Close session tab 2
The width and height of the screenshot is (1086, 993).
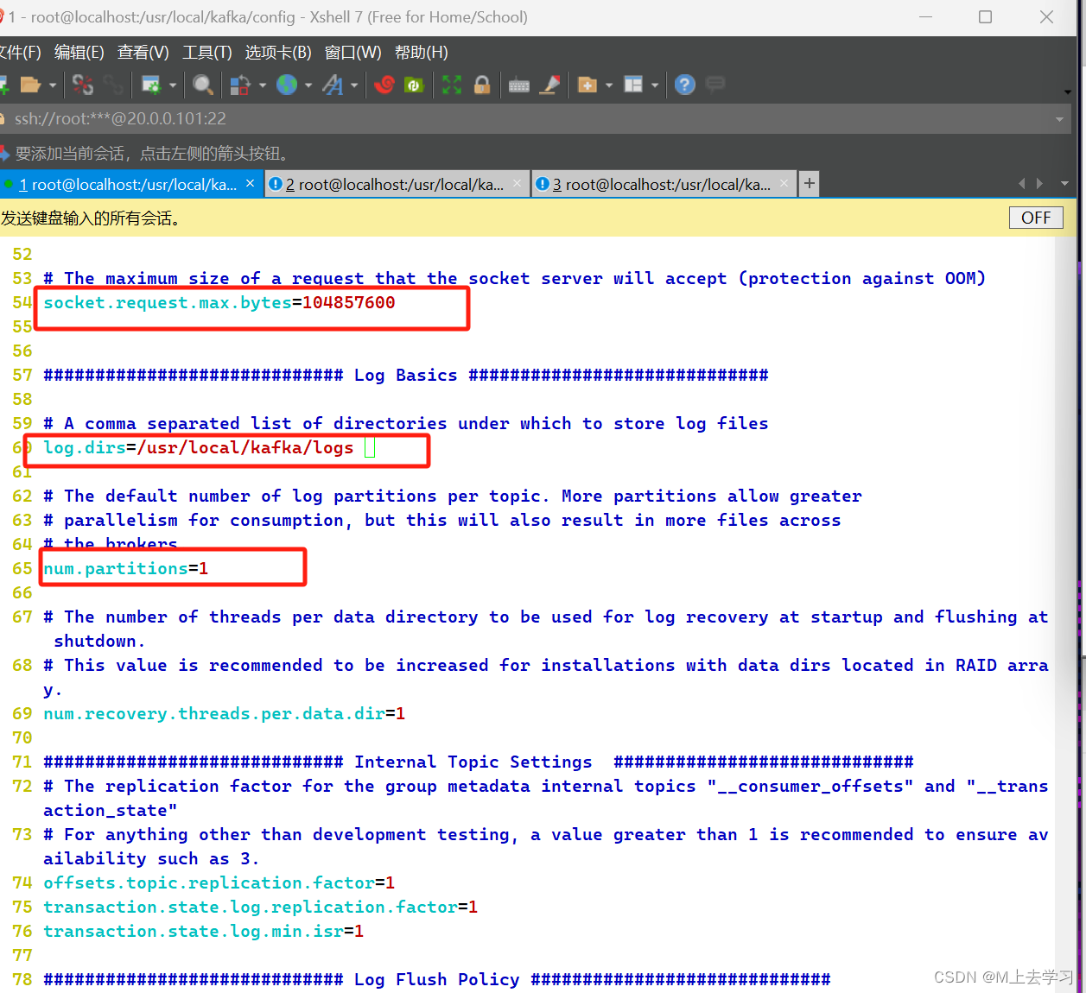(x=517, y=183)
